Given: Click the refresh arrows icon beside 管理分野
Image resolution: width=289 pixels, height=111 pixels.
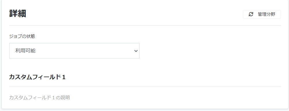Looking at the screenshot, I should (251, 14).
